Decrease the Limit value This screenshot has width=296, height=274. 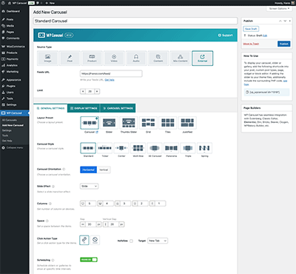[x=83, y=92]
